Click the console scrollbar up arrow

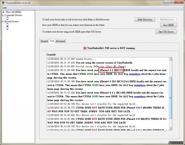point(170,59)
